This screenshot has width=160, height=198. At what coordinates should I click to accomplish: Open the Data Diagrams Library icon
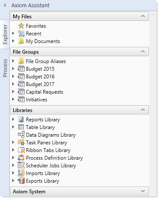click(21, 135)
